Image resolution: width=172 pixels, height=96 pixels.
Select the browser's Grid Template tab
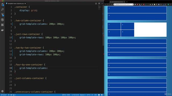point(117,2)
